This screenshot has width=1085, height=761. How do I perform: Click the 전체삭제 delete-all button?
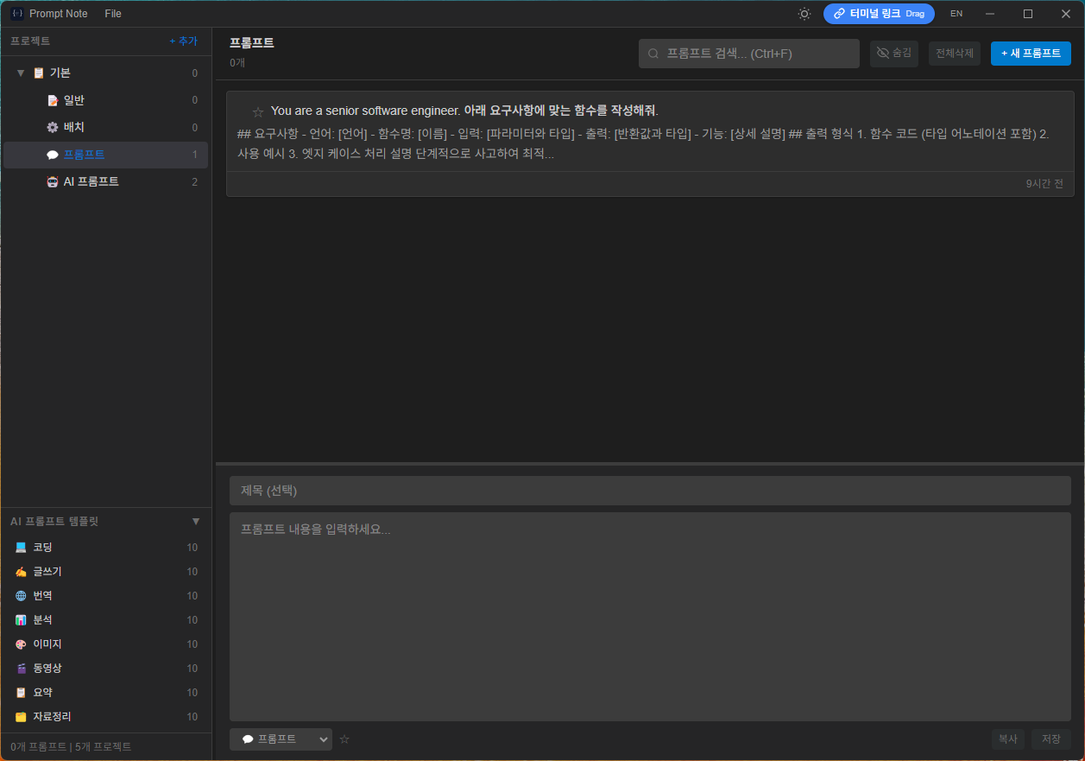tap(954, 53)
